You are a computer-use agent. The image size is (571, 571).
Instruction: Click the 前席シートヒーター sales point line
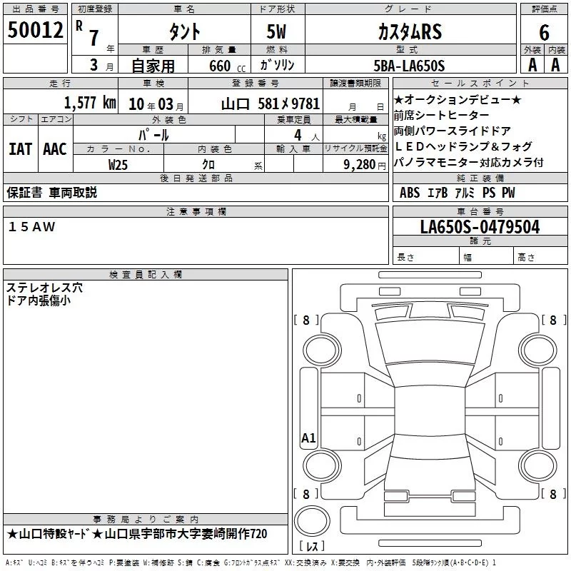pyautogui.click(x=442, y=115)
